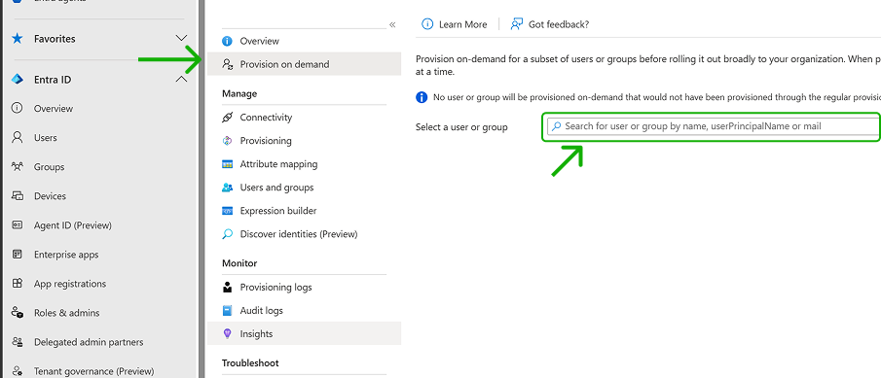881x378 pixels.
Task: Click the Monitor section heading
Action: [x=239, y=263]
